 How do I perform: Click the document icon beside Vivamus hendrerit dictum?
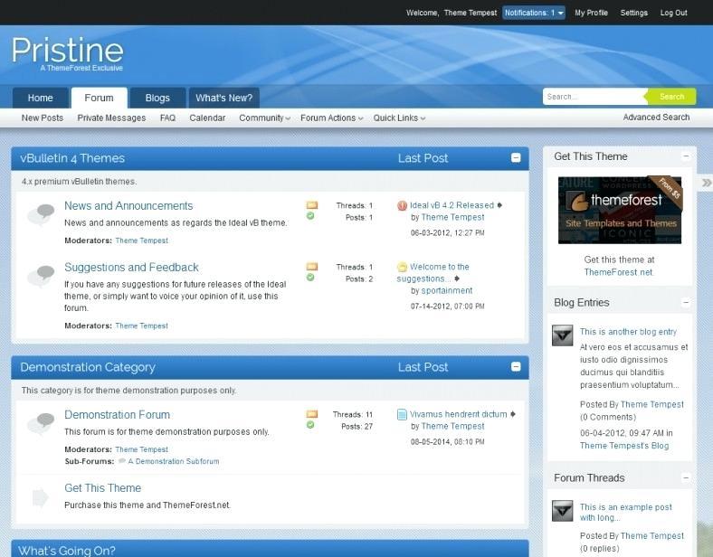pyautogui.click(x=402, y=415)
